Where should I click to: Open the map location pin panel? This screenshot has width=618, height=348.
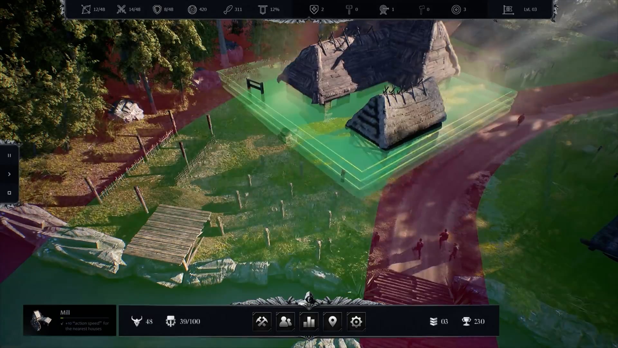pyautogui.click(x=332, y=321)
